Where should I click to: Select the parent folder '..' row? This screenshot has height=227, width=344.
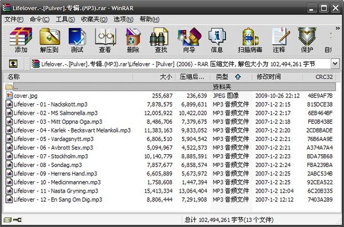tap(170, 87)
